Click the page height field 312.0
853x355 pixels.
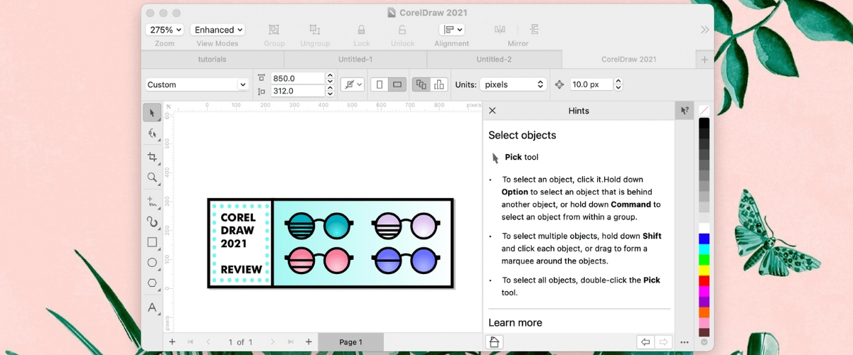(296, 91)
